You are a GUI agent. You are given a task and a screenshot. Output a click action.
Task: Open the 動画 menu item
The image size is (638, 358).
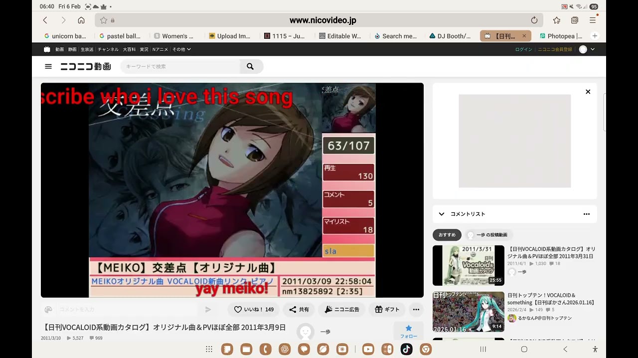[x=59, y=49]
